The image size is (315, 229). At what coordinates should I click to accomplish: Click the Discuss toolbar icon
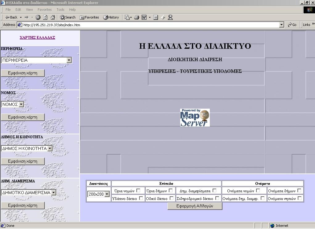tap(156, 17)
